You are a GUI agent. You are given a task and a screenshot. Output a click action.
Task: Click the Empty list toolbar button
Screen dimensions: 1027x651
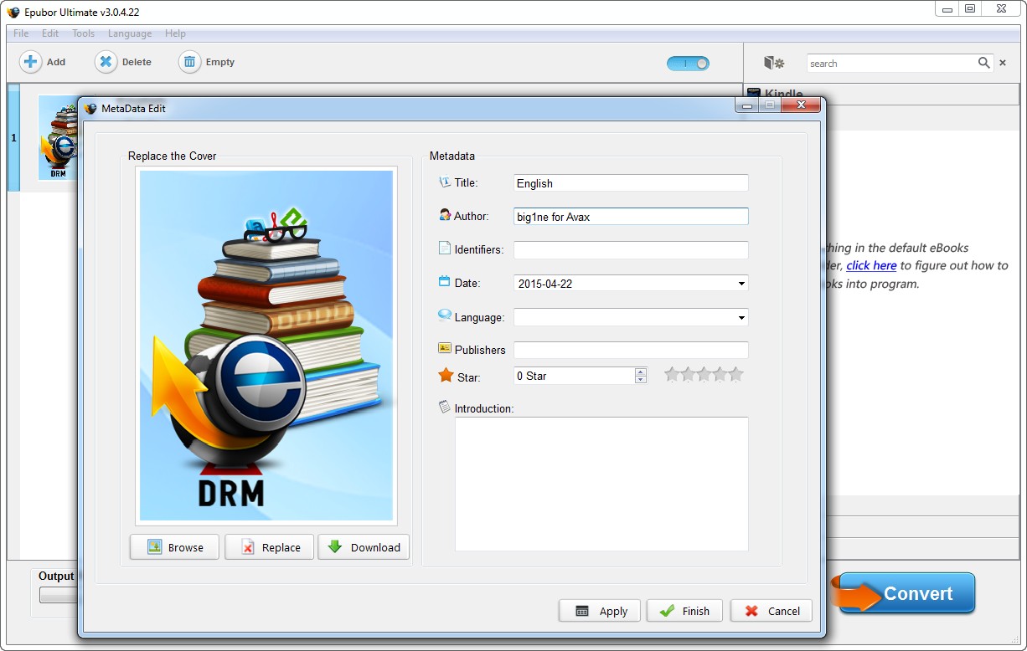pos(207,62)
